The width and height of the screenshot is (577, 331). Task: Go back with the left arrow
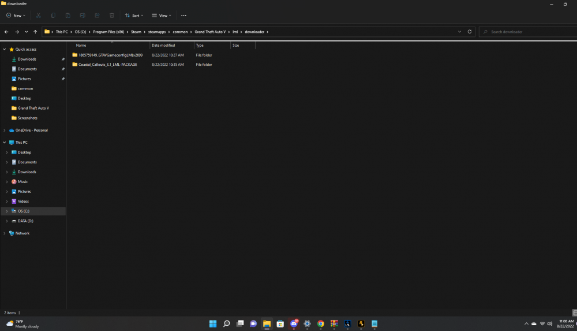click(6, 32)
